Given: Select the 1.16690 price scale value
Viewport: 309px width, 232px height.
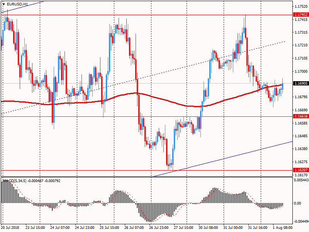Looking at the screenshot, I should (301, 110).
